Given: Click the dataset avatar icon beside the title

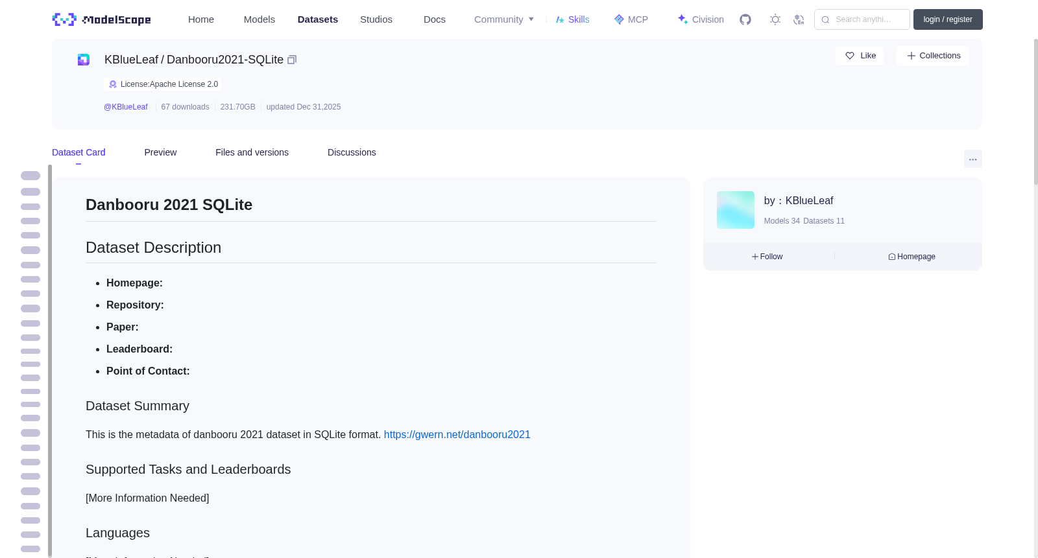Looking at the screenshot, I should tap(84, 60).
